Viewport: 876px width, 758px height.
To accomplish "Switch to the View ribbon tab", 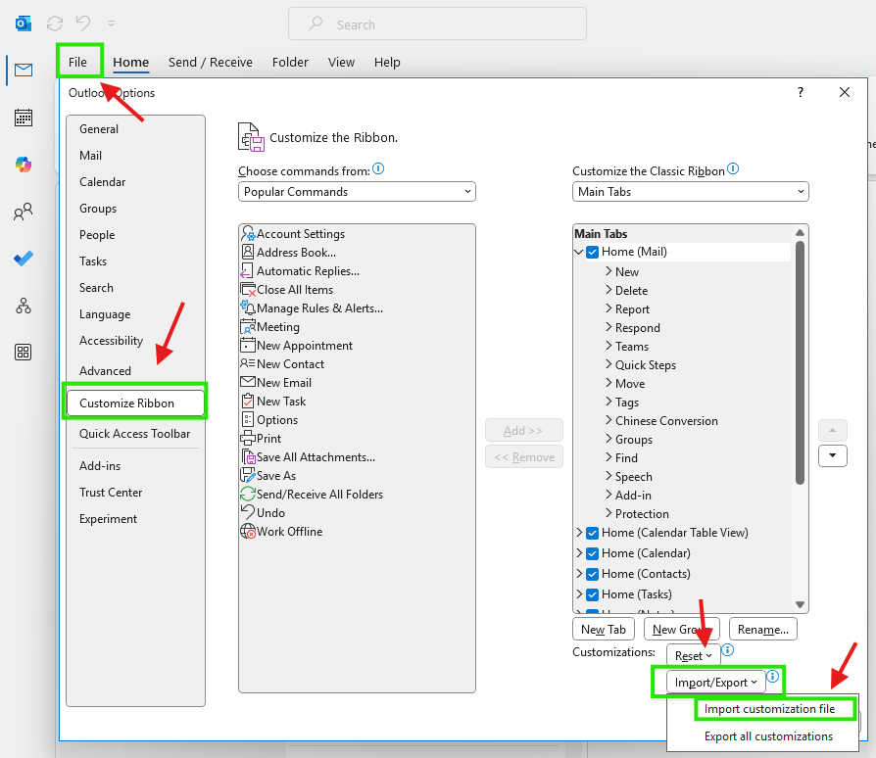I will click(x=341, y=62).
